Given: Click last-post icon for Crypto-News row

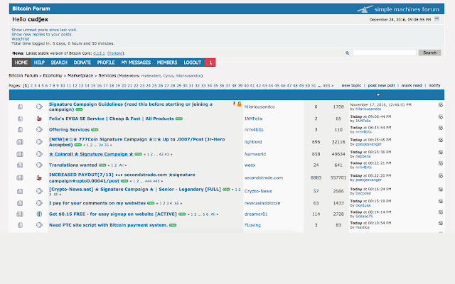Looking at the screenshot, I should coord(441,190).
